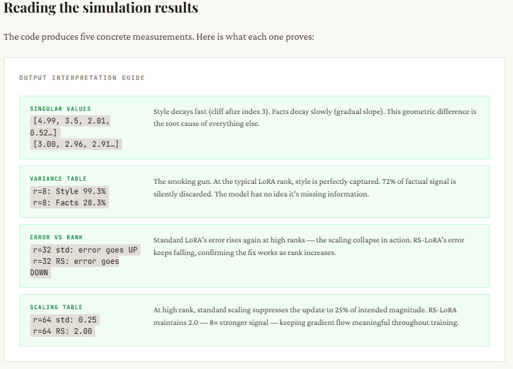This screenshot has width=513, height=369.
Task: Click the "smoking gun" explanation paragraph
Action: pos(304,188)
